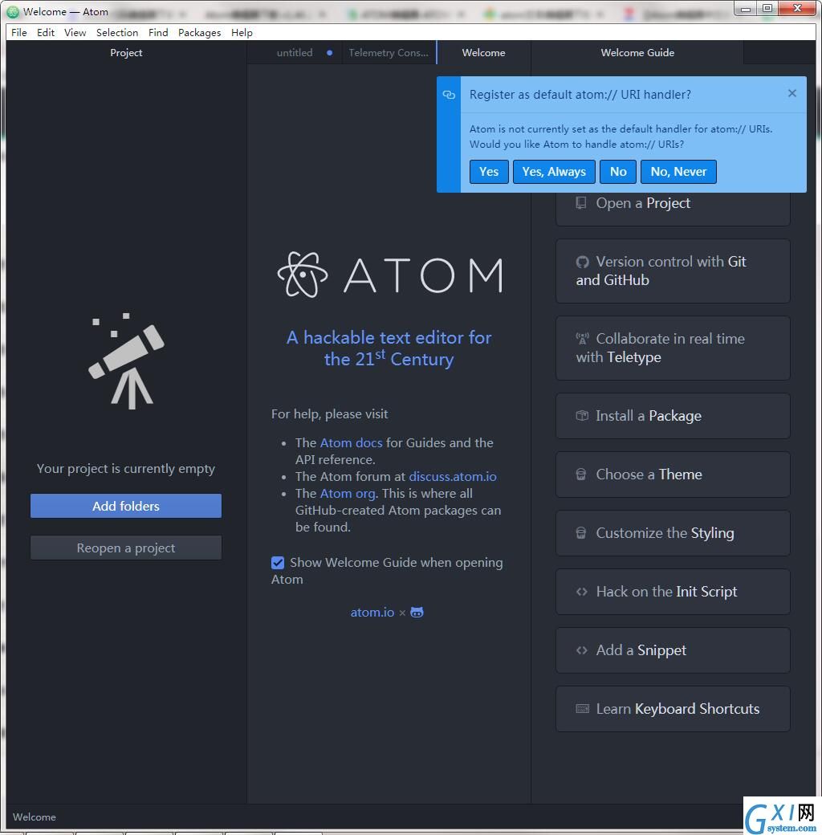Open the Atom org link
This screenshot has height=835, width=822.
click(348, 494)
